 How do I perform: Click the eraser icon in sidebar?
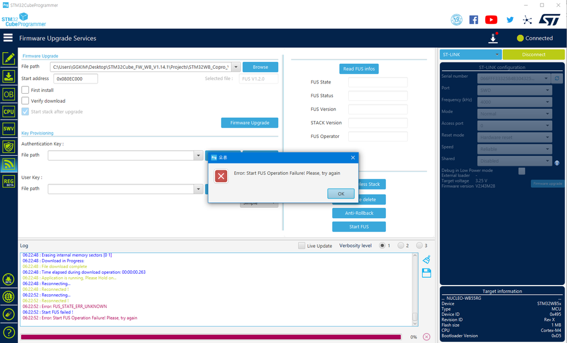point(9,314)
